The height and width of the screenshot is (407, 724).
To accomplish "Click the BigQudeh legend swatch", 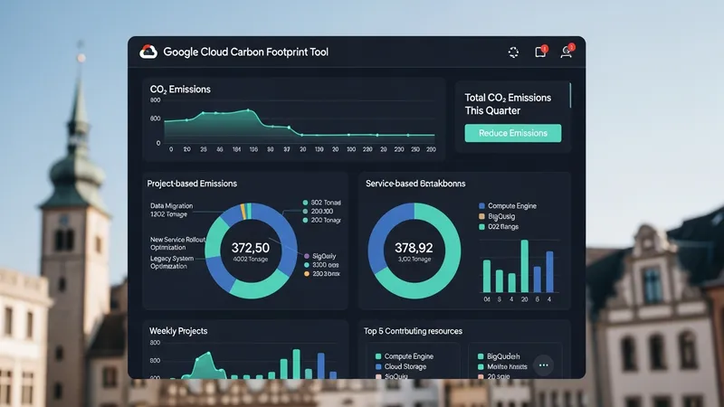I will click(x=481, y=356).
